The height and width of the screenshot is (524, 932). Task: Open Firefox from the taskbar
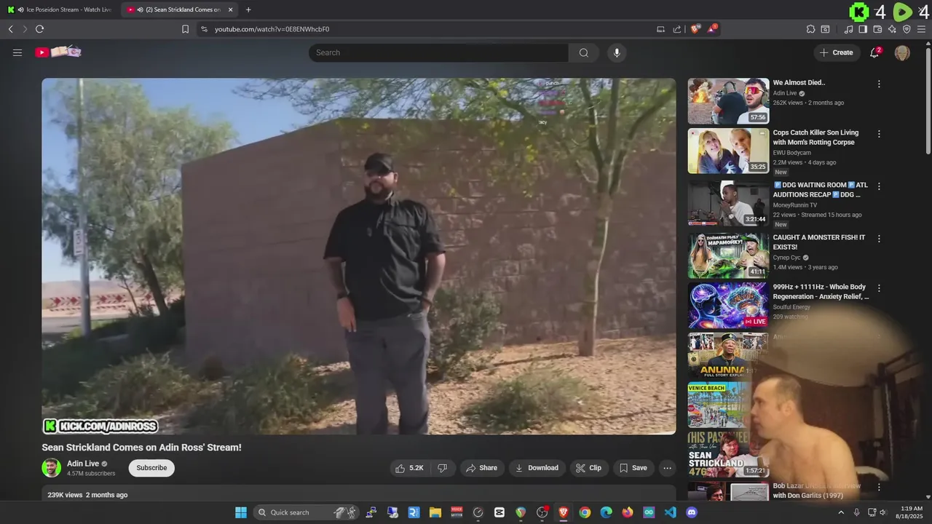628,512
